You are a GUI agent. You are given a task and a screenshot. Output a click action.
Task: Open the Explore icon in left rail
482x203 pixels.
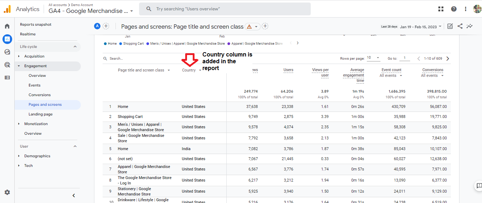click(7, 52)
